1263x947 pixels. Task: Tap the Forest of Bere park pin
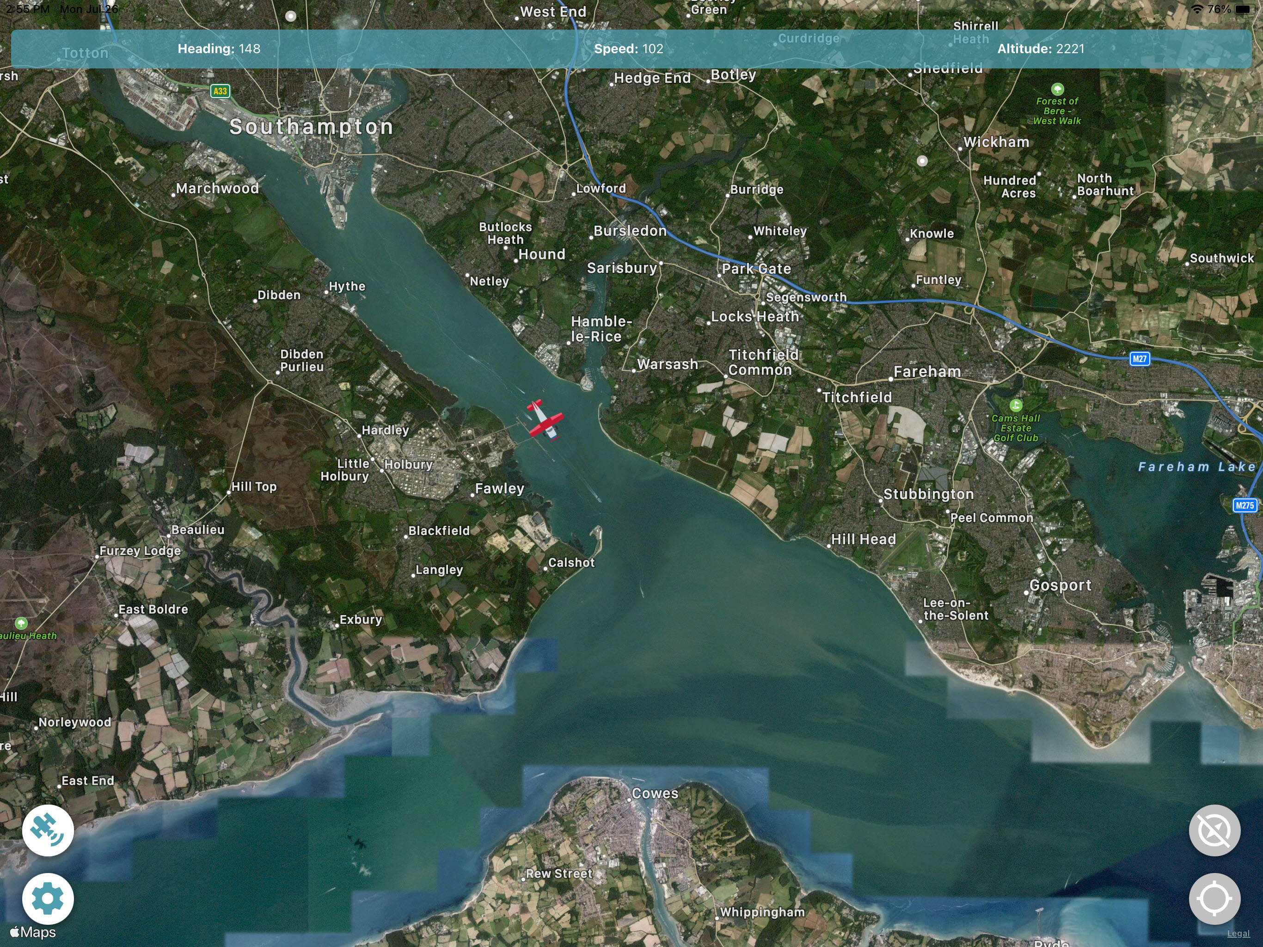point(1057,89)
